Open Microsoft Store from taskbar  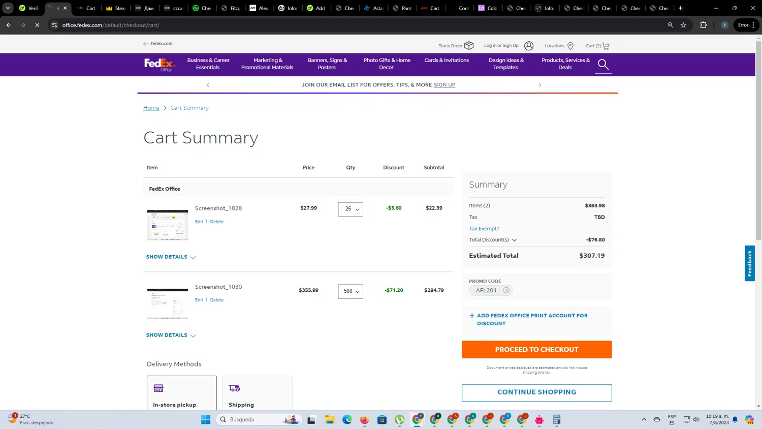382,419
